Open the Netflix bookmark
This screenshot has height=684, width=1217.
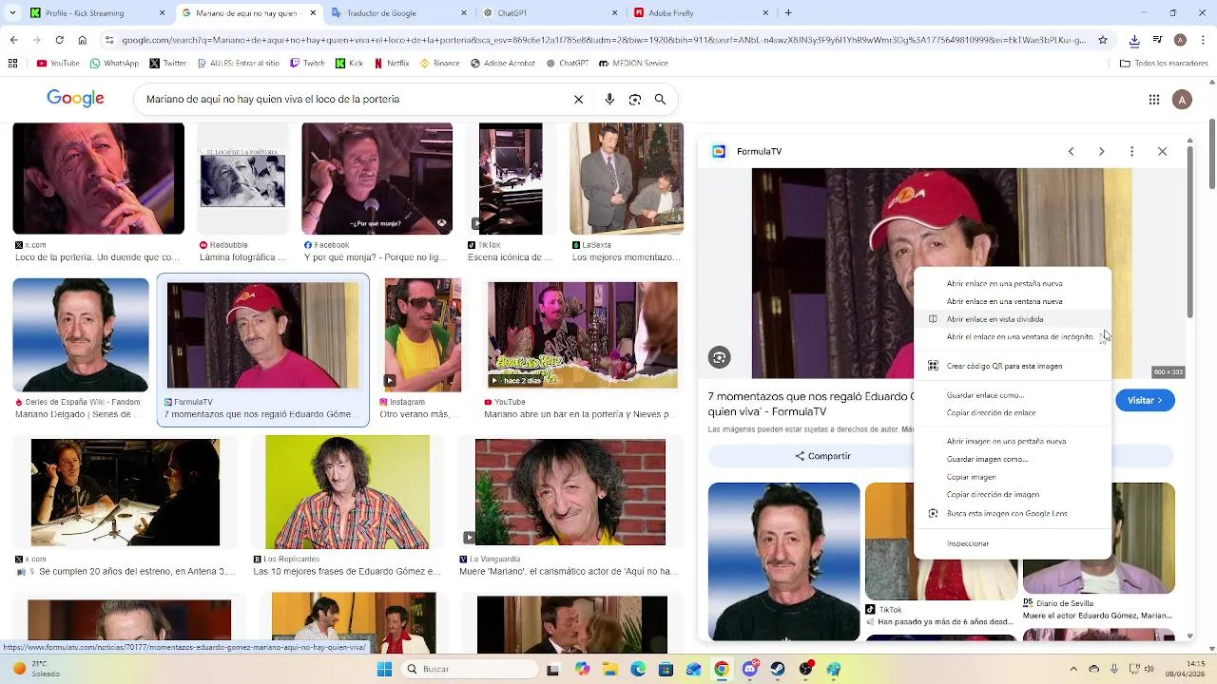coord(391,64)
